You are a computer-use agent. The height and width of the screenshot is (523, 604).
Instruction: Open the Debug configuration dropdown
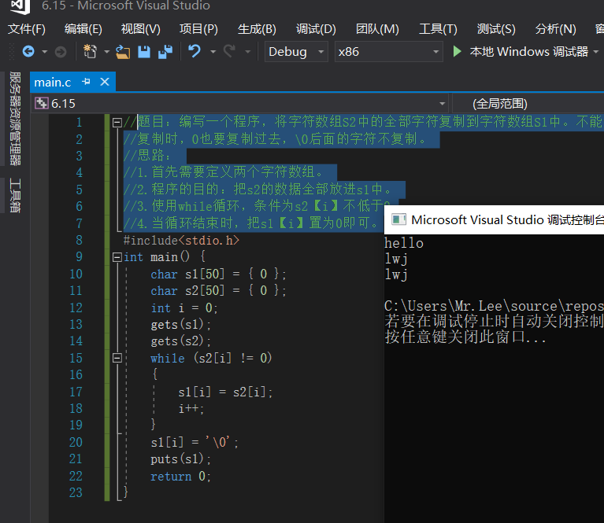[296, 52]
